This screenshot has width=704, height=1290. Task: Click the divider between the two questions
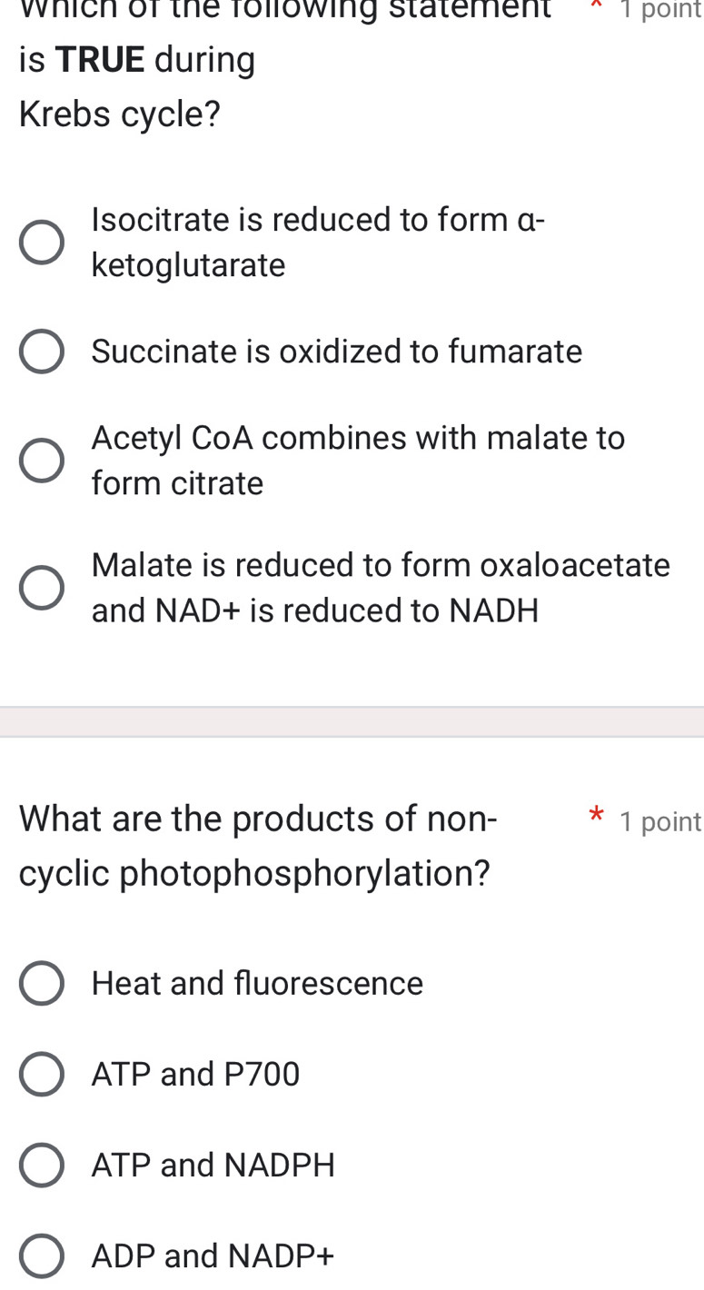[x=352, y=720]
